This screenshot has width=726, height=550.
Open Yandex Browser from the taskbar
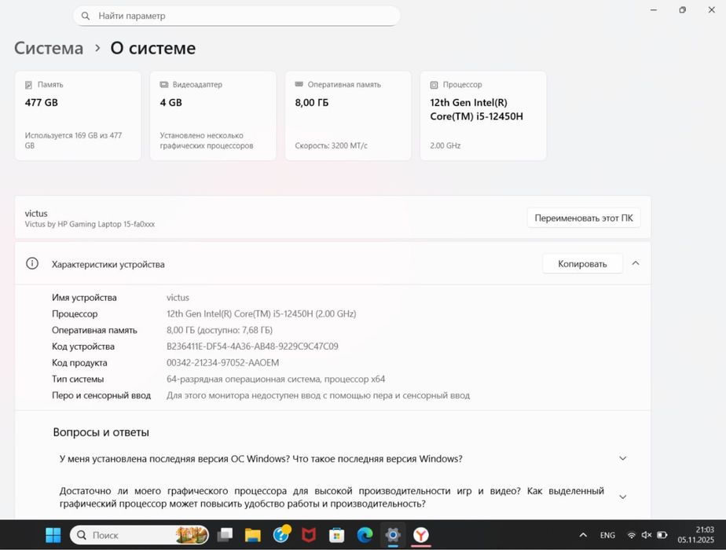(421, 535)
